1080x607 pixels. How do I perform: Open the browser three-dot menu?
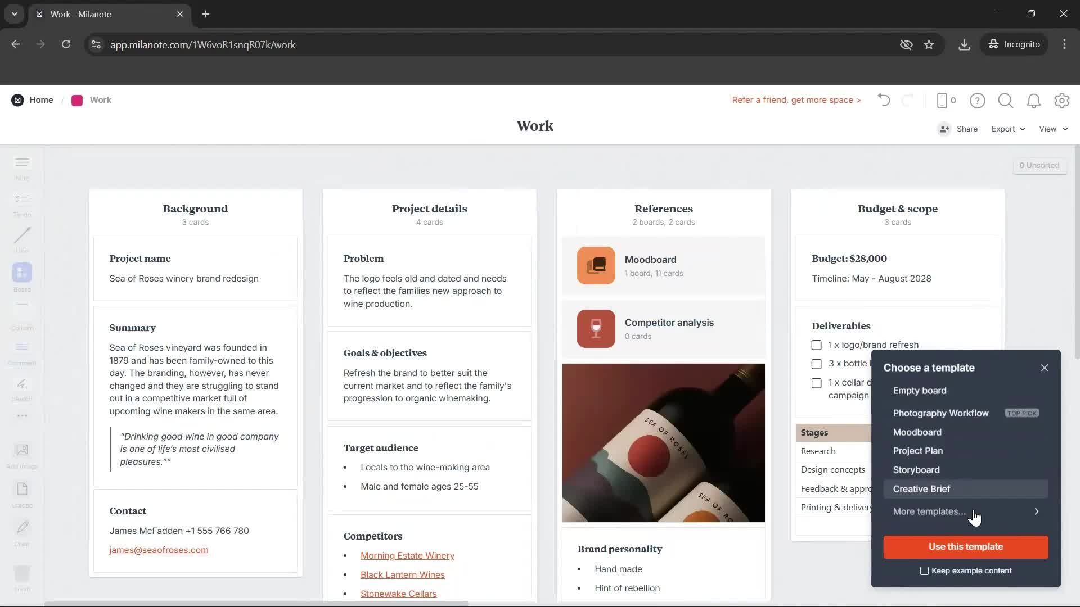[1064, 44]
